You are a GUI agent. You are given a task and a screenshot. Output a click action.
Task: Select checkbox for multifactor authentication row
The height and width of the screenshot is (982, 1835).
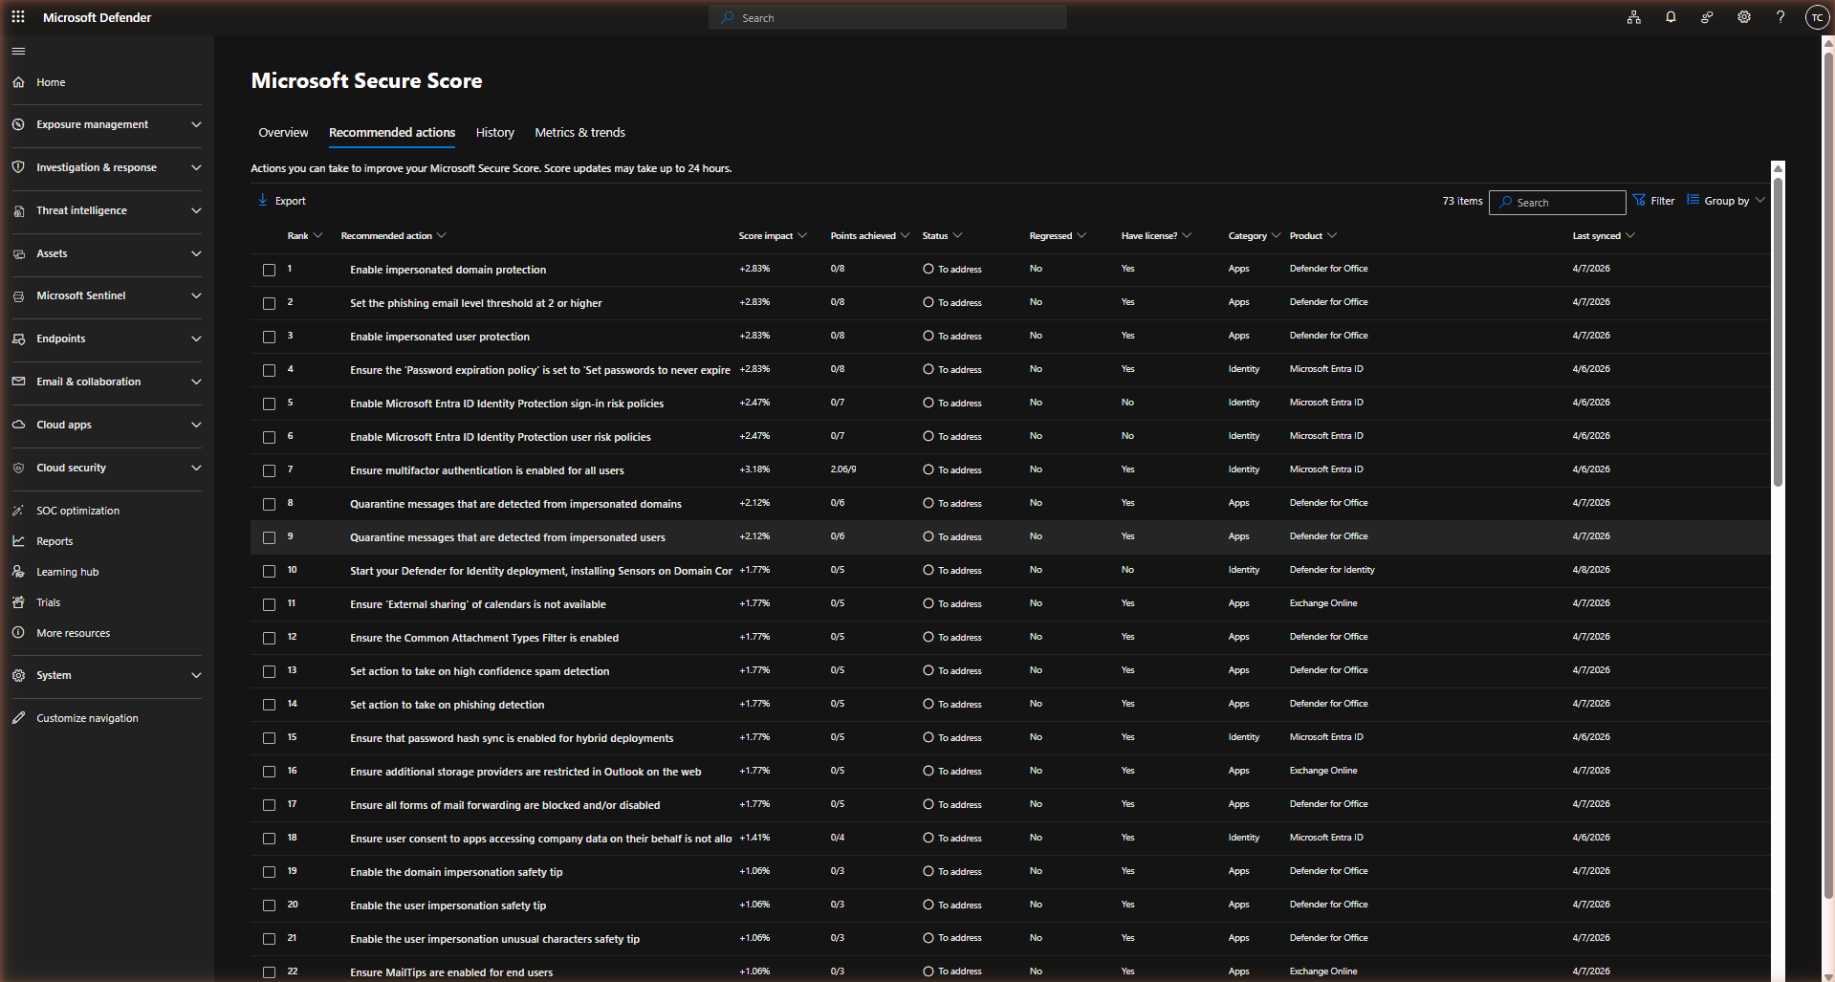pos(270,471)
